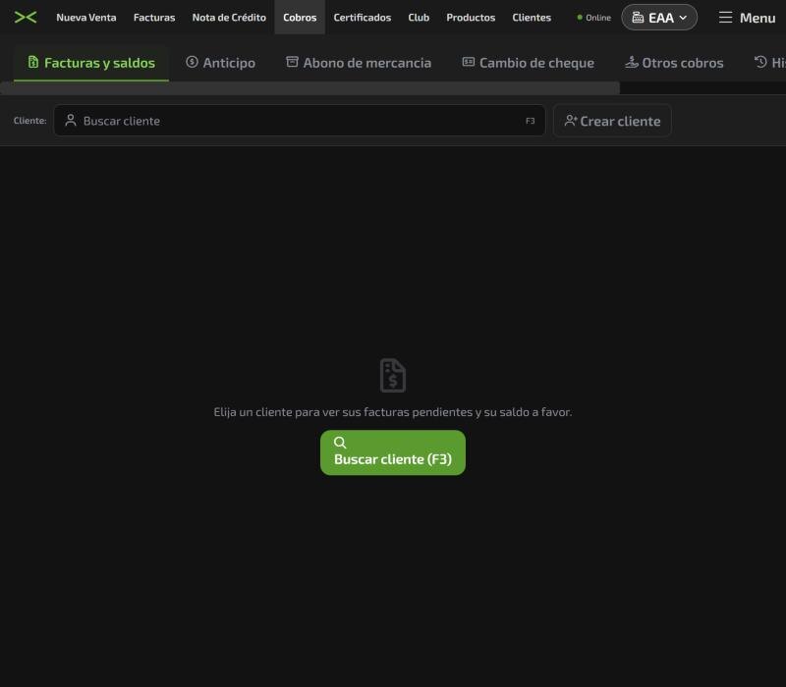The width and height of the screenshot is (786, 687).
Task: Click the cash register icon beside EAA
Action: coord(638,18)
